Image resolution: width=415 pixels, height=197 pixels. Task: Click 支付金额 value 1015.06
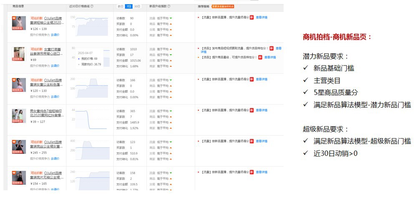click(136, 61)
